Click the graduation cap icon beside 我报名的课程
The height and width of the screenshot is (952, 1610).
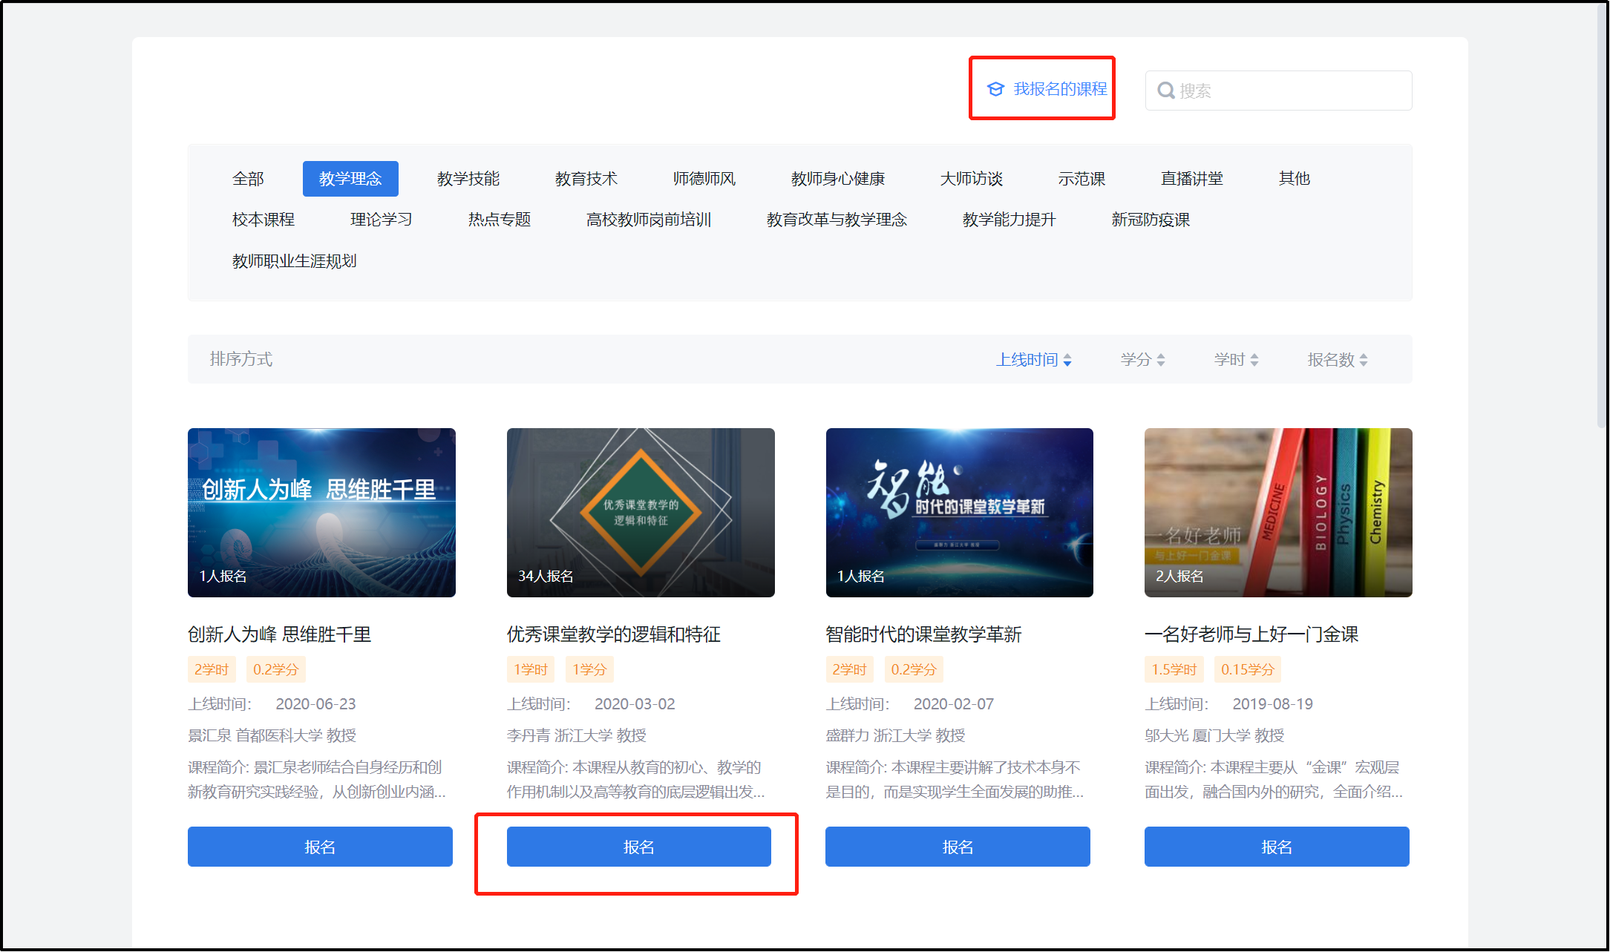995,89
